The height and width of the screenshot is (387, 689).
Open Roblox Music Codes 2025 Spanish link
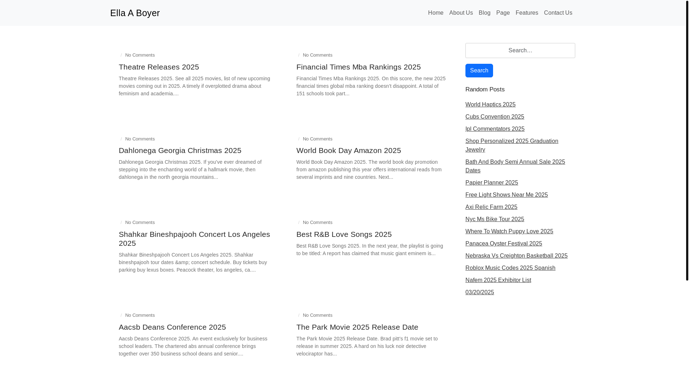tap(510, 268)
